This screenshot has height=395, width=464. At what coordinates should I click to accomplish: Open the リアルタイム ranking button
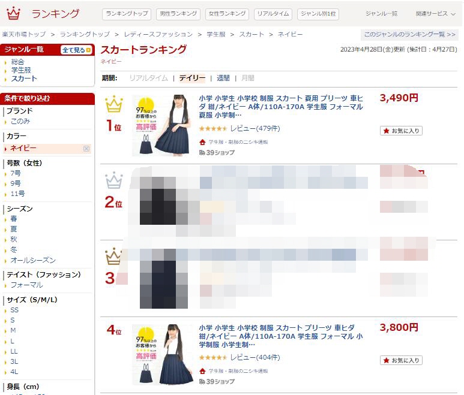[x=273, y=14]
